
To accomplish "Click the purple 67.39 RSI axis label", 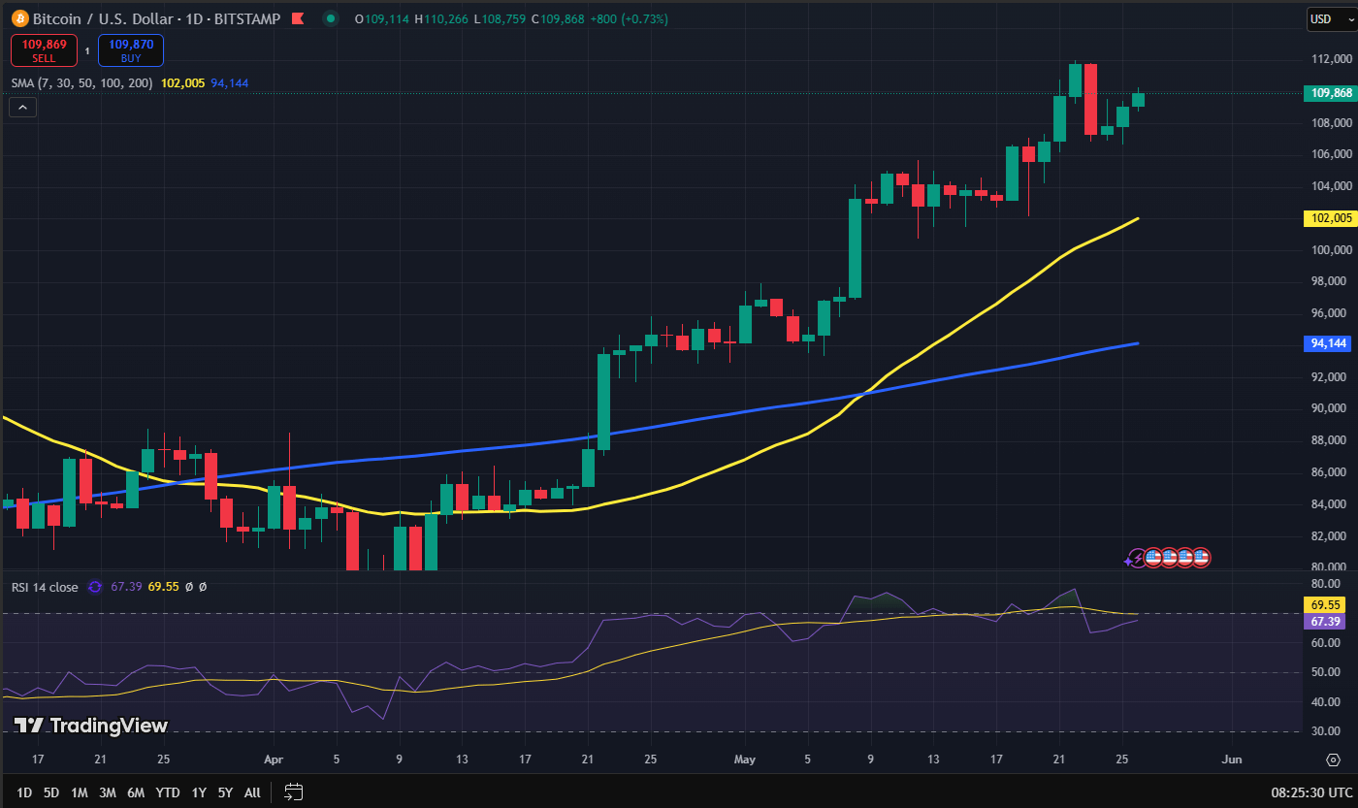I will [1326, 621].
